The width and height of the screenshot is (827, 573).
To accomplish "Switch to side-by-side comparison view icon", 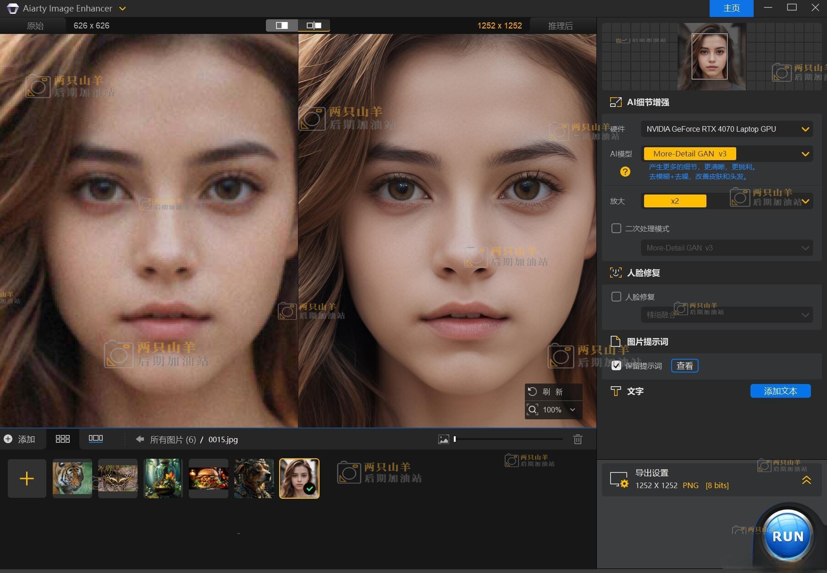I will 314,26.
